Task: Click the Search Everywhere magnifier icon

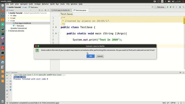Action: click(x=184, y=7)
